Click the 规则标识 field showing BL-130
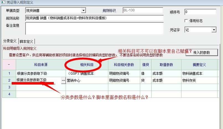The height and width of the screenshot is (129, 223). point(143,10)
